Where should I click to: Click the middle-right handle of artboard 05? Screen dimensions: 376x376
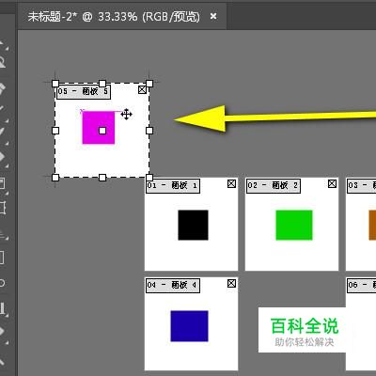(x=149, y=131)
